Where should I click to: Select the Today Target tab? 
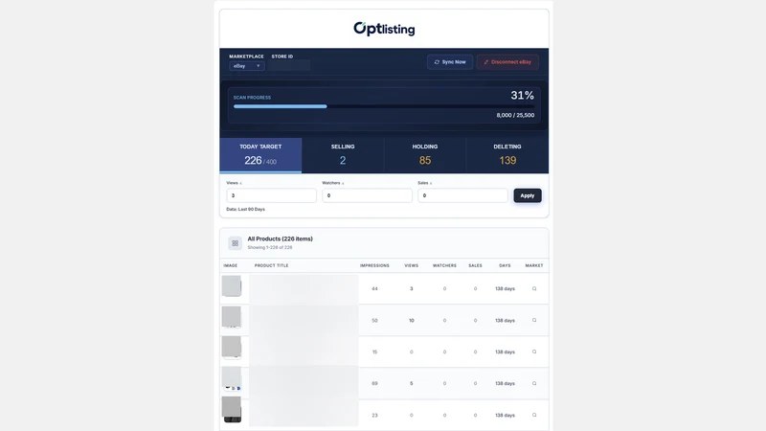[260, 155]
